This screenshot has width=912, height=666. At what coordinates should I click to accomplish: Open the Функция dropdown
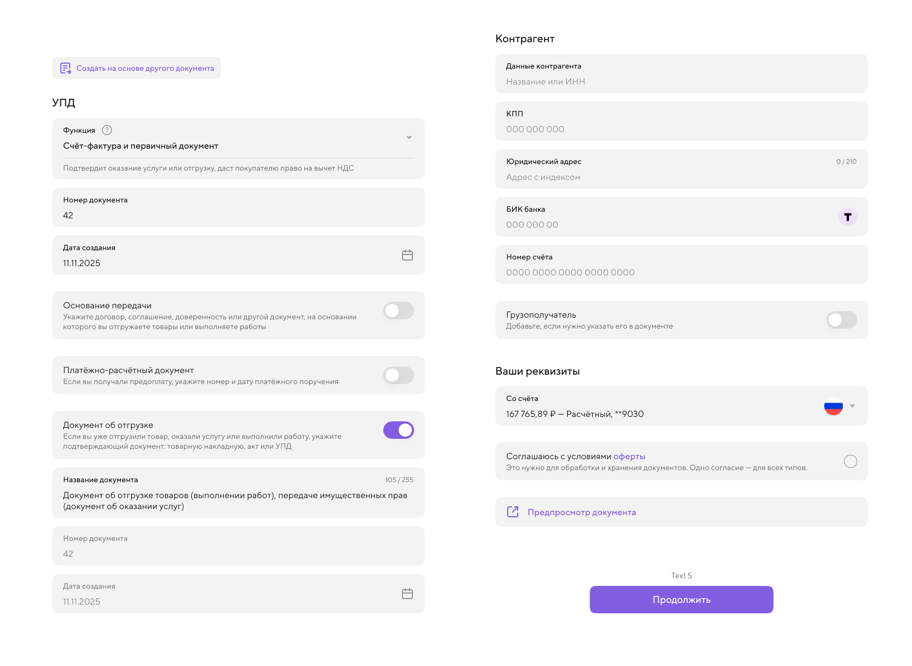(x=409, y=137)
